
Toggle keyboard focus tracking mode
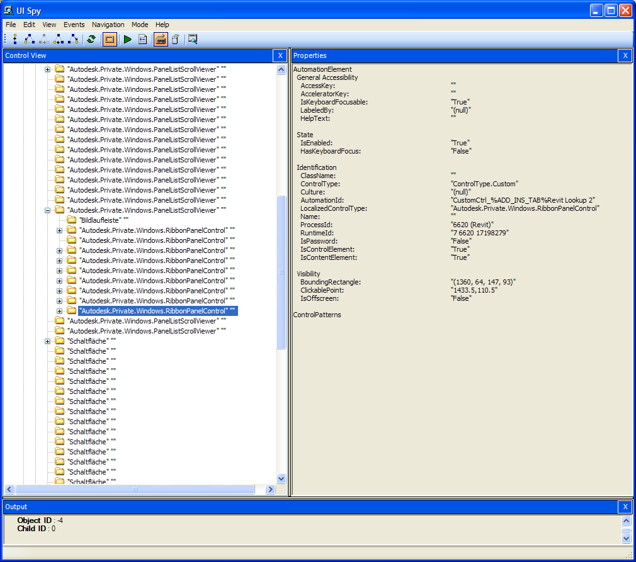(x=160, y=38)
